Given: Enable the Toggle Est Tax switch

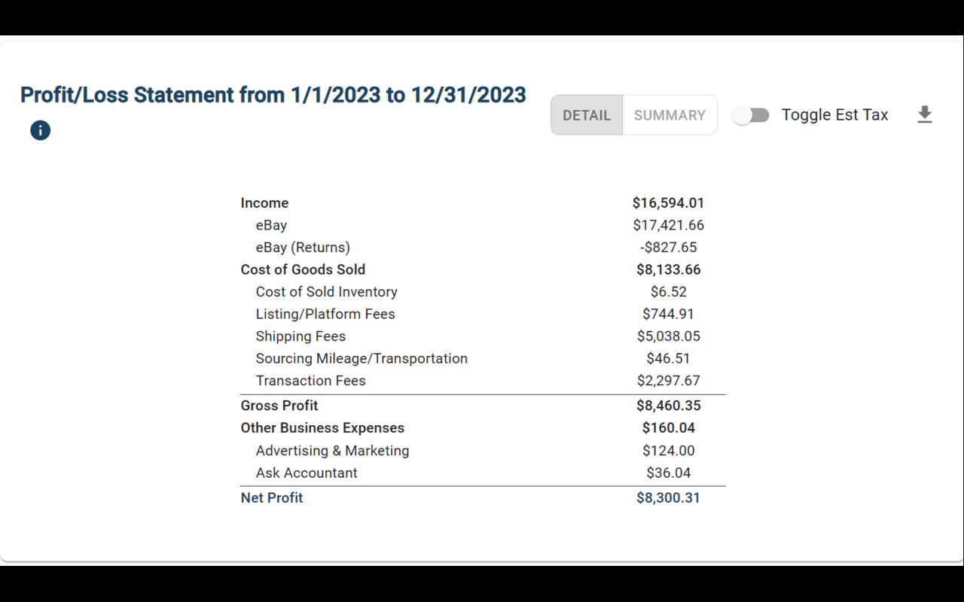Looking at the screenshot, I should click(x=751, y=115).
